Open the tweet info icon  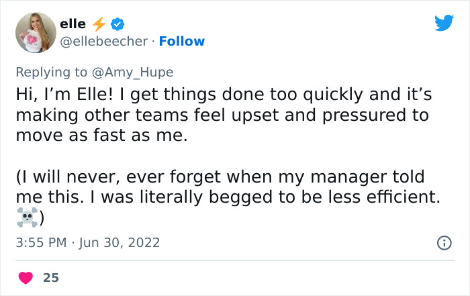point(444,242)
